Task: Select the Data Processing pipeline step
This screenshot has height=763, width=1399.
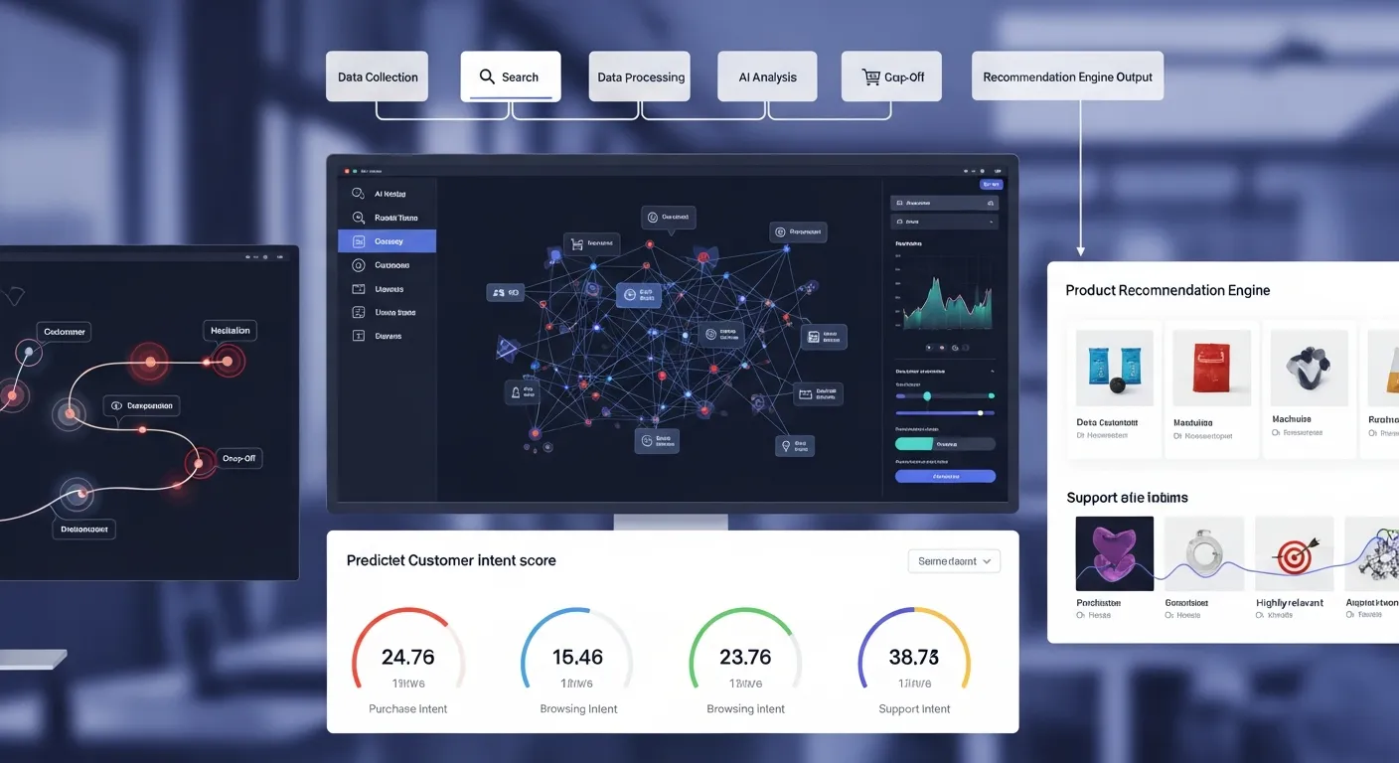Action: point(641,76)
